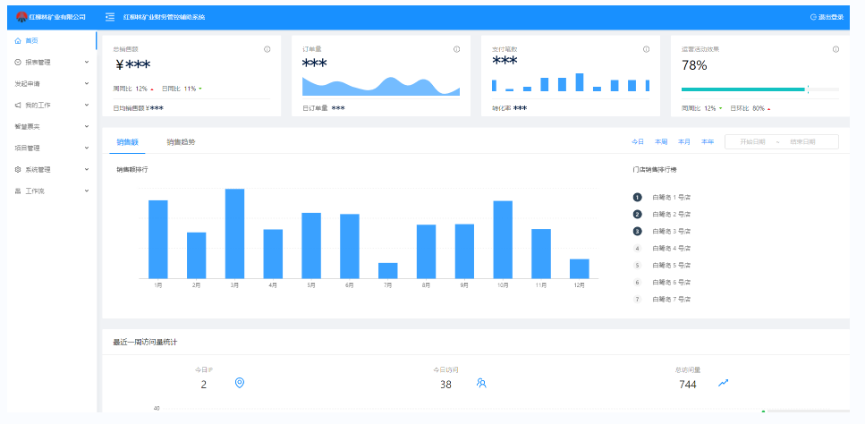Click the 3月 bar in sales chart
865x424 pixels.
[234, 233]
